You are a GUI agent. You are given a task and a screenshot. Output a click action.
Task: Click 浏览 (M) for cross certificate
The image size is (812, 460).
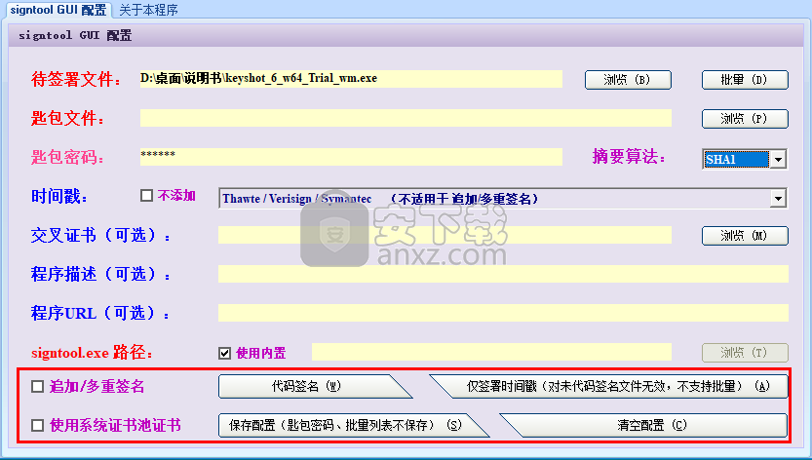(745, 236)
